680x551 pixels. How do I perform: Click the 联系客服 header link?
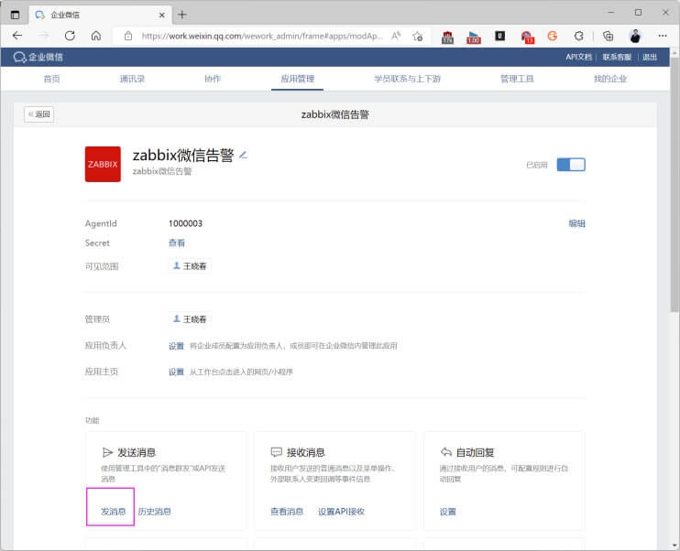click(617, 57)
